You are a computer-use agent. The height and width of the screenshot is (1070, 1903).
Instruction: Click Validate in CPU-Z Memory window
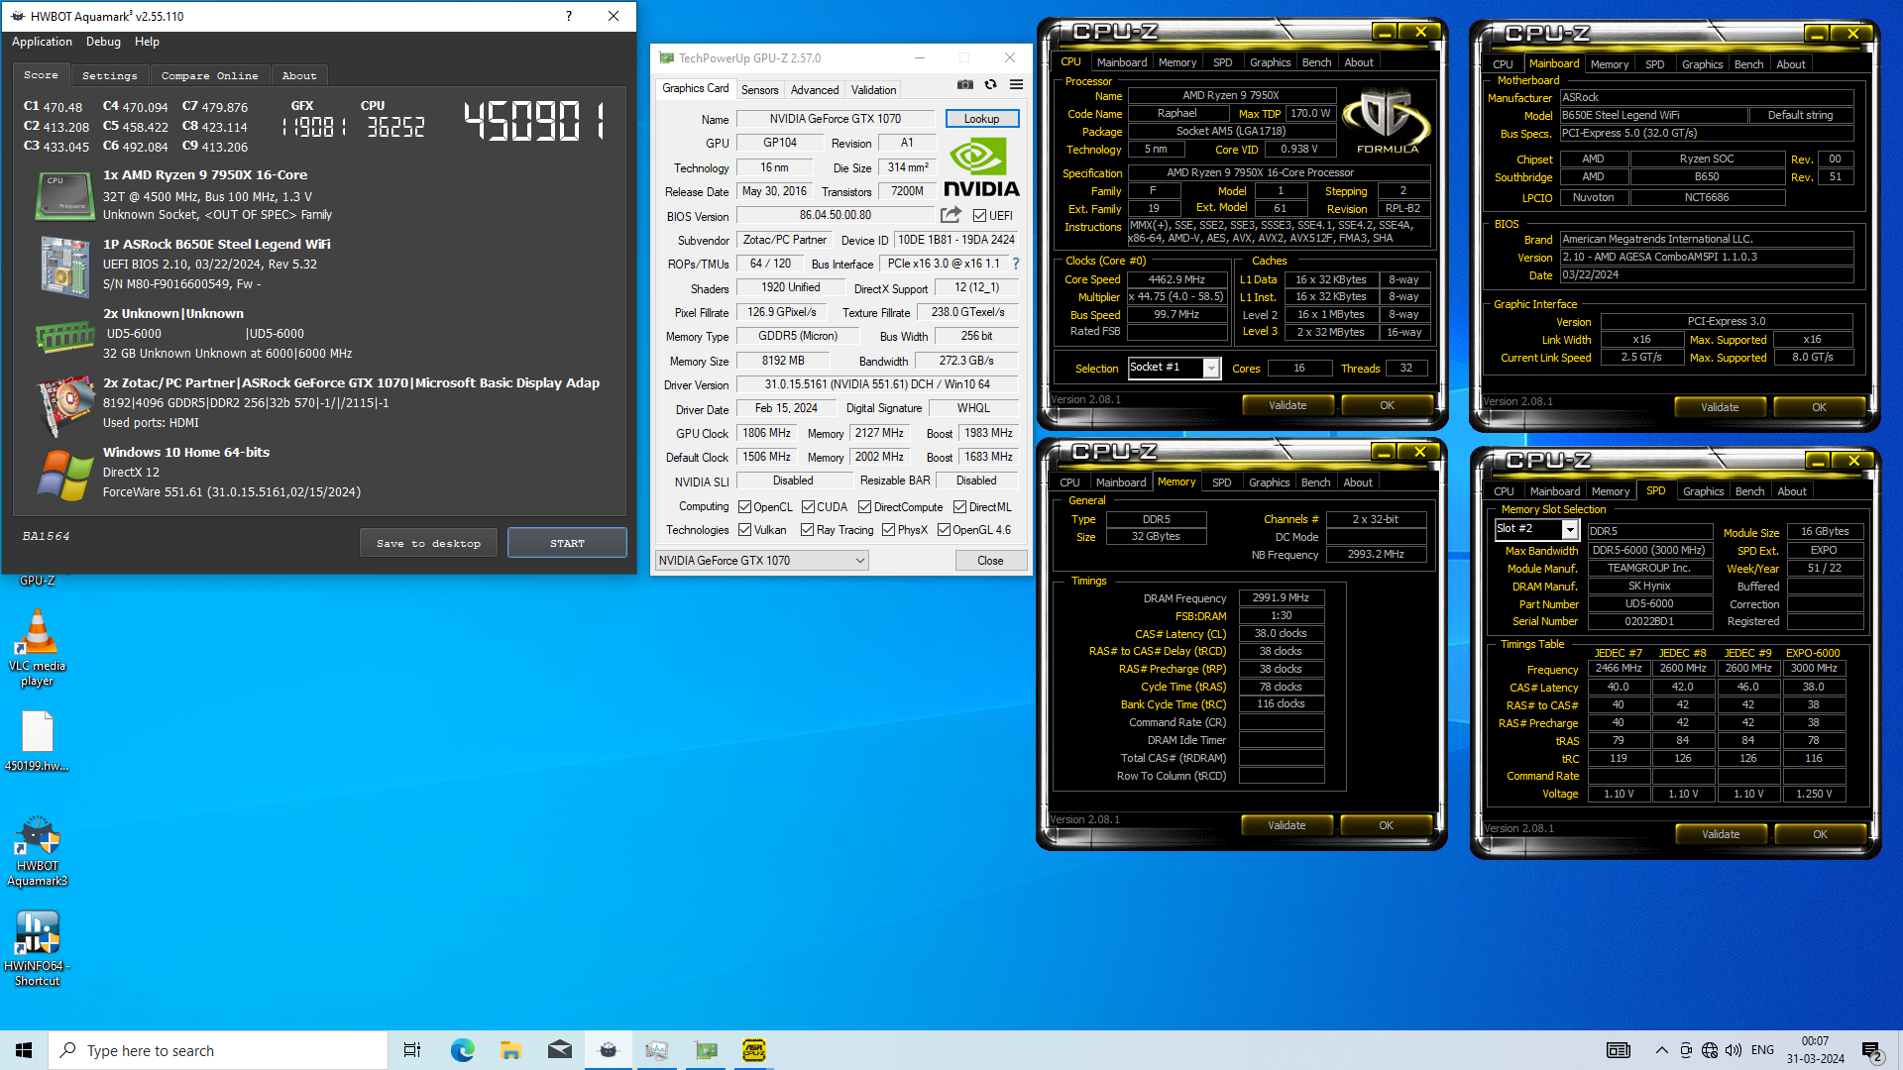(1287, 825)
